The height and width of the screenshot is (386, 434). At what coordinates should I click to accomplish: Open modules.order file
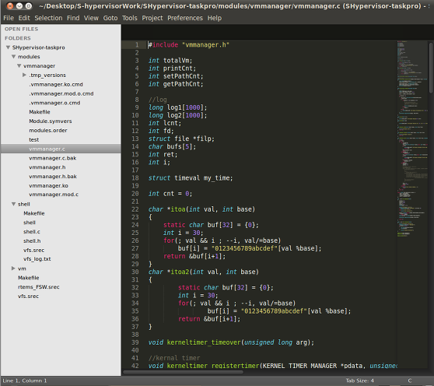coord(48,130)
